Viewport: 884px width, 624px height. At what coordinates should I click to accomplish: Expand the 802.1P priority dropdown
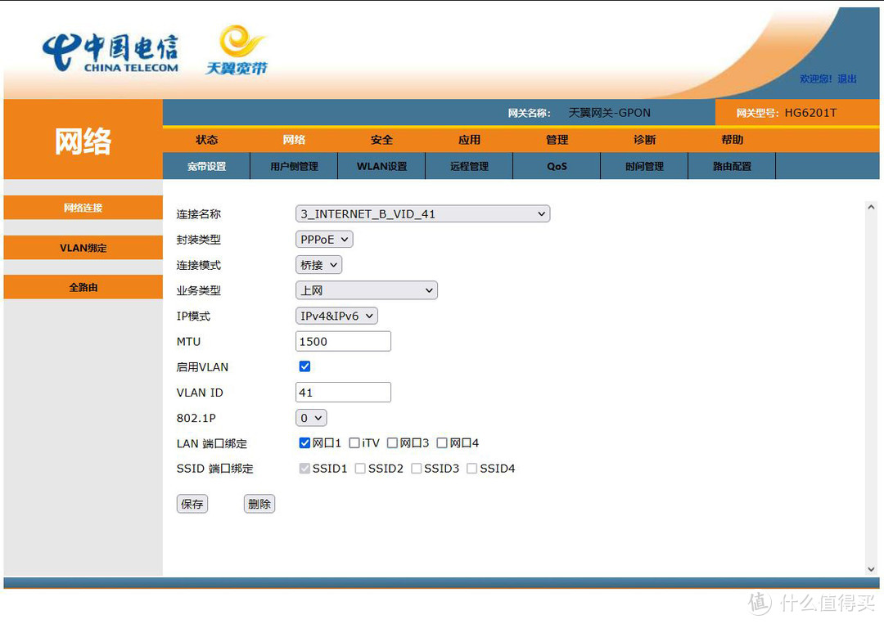point(311,418)
